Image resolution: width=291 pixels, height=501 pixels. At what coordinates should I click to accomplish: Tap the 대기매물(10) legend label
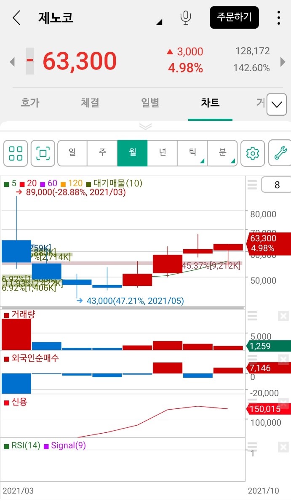[x=114, y=184]
